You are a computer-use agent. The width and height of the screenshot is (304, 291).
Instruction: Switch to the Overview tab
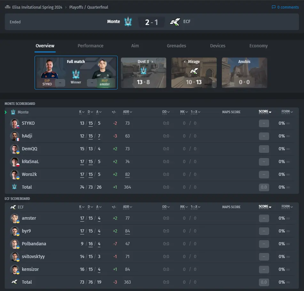pos(45,46)
